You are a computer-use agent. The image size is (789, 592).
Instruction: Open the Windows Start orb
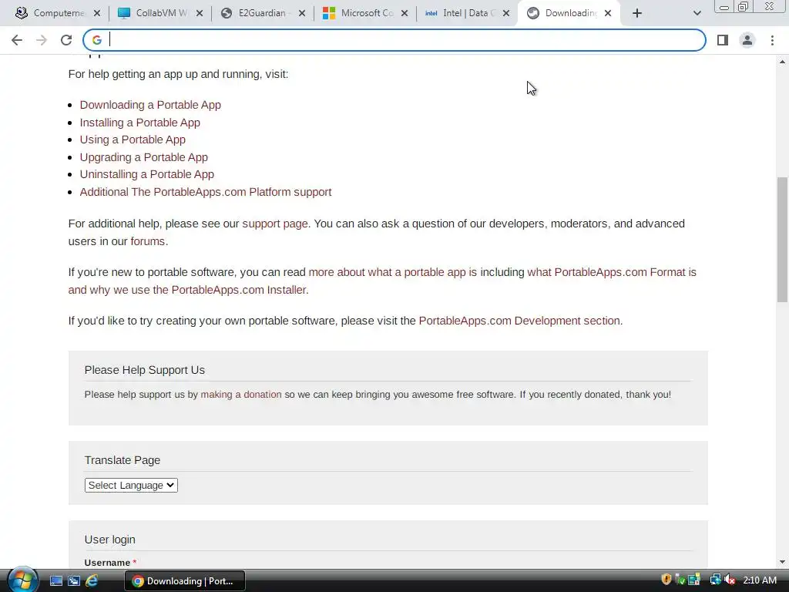coord(22,580)
